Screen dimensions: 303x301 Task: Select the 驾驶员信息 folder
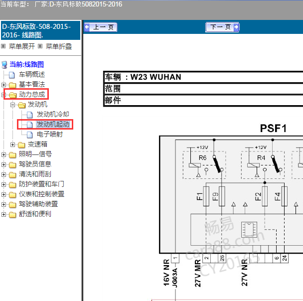coord(35,164)
